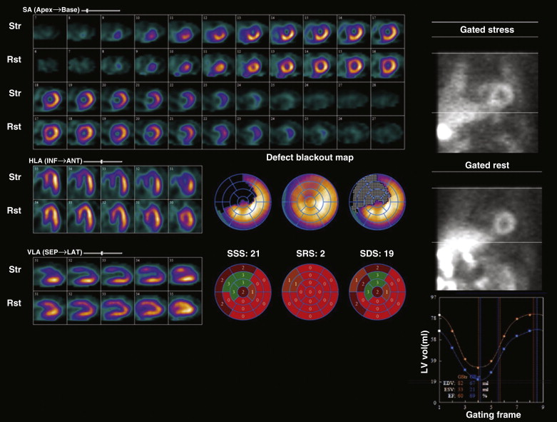The width and height of the screenshot is (557, 422).
Task: Click the SA (Apex→Base) slice slider handle
Action: point(86,11)
